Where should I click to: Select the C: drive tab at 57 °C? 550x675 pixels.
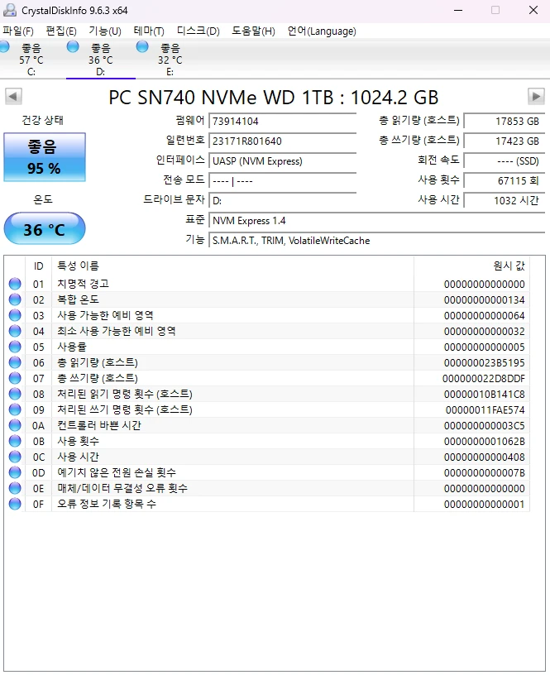click(x=31, y=60)
